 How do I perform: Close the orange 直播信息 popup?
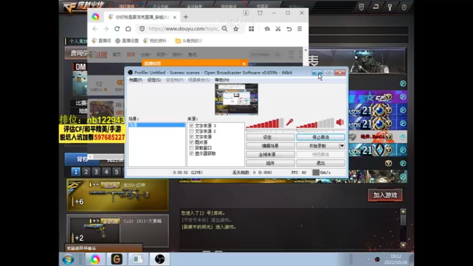point(244,64)
